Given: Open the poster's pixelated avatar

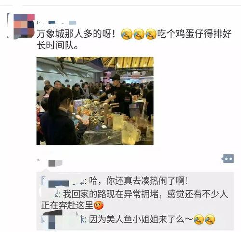Looking at the screenshot, I should tap(24, 26).
